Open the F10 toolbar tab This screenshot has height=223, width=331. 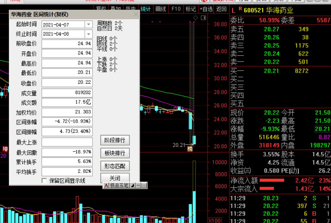coord(176,9)
